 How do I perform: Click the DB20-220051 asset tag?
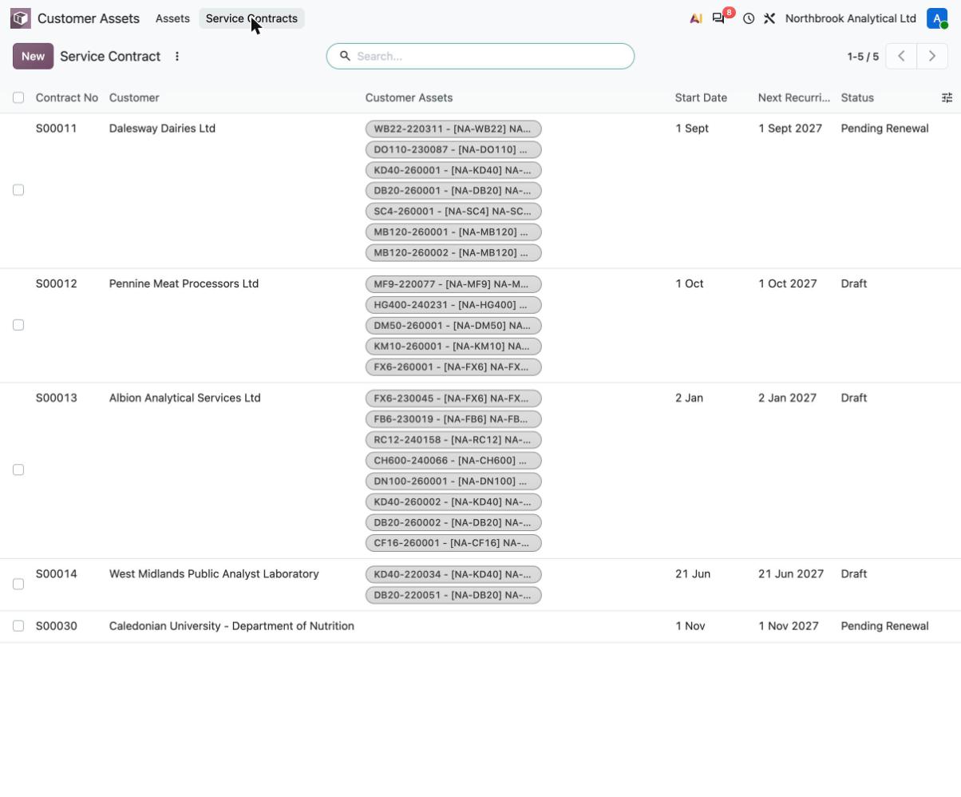click(453, 596)
